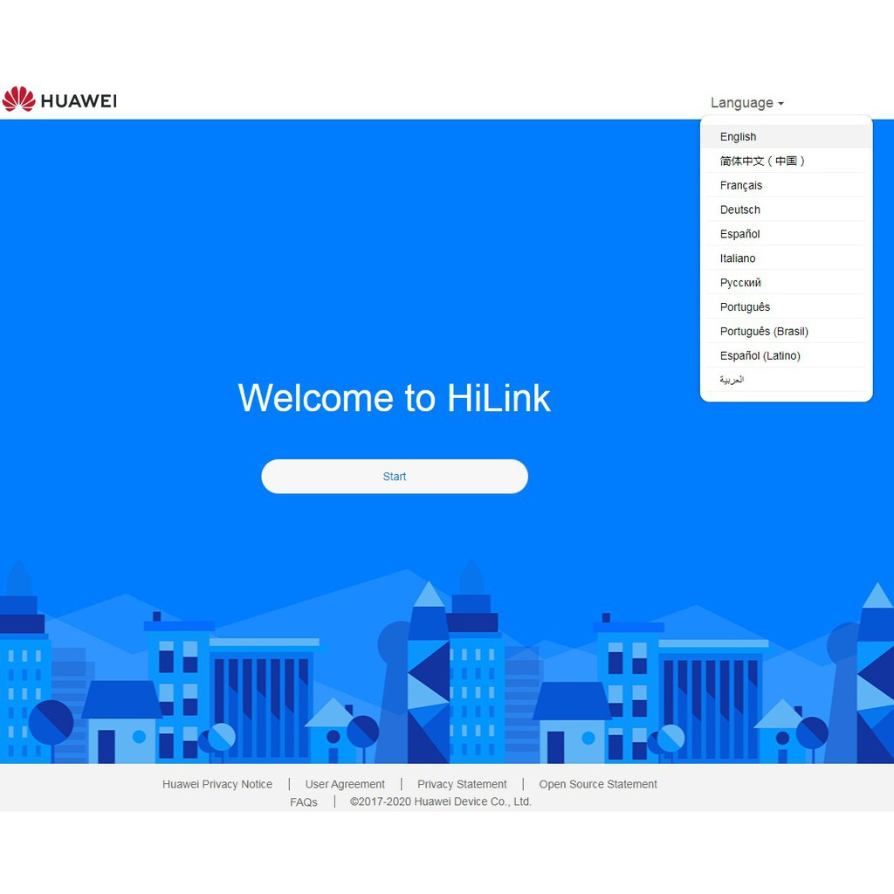Switch language to Deutsch
The height and width of the screenshot is (894, 894).
740,210
